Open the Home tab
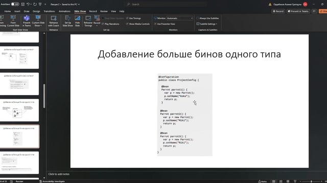The image size is (327, 183). click(8, 11)
